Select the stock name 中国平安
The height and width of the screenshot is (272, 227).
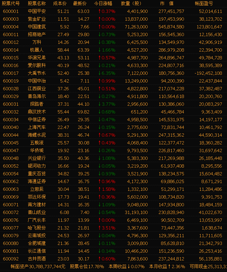[x=37, y=11]
